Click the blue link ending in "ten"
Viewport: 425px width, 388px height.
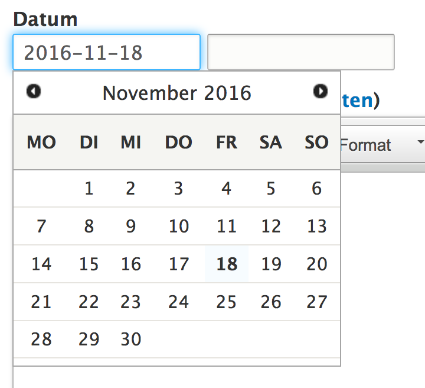tap(357, 101)
